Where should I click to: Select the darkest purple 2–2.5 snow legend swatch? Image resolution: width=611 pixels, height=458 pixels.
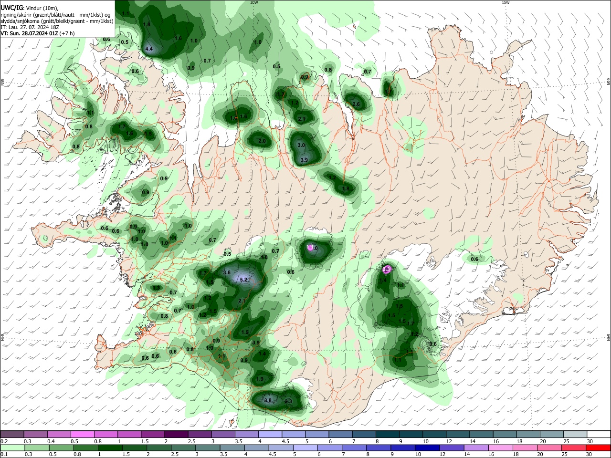click(176, 434)
